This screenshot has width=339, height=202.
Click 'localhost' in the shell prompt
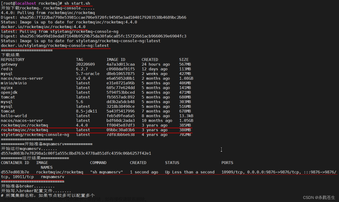pos(25,3)
